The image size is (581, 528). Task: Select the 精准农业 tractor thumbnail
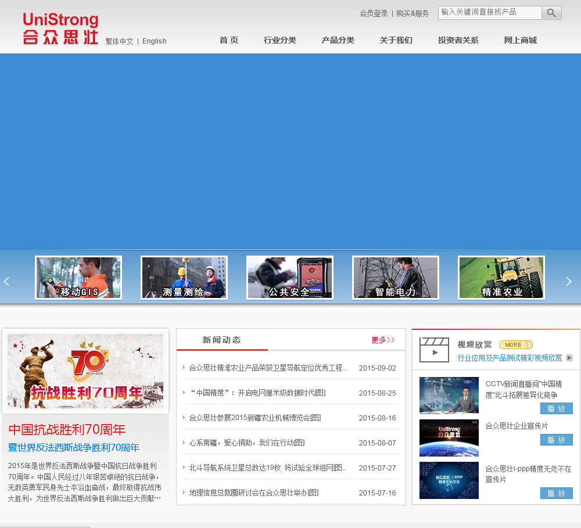pos(501,278)
